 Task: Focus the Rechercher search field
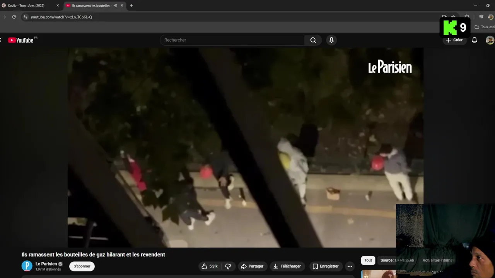232,40
